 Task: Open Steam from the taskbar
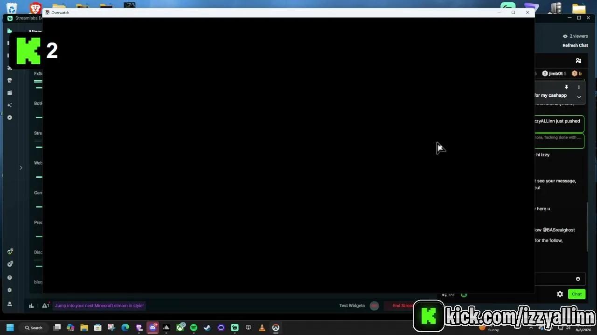[207, 328]
